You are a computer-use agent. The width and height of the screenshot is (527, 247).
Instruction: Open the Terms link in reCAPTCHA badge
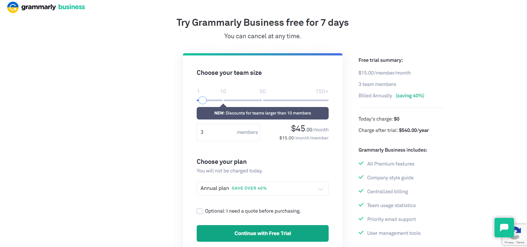520,243
